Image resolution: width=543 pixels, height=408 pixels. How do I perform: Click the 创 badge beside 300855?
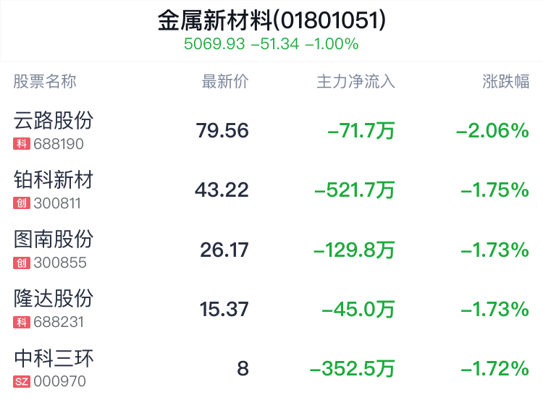(x=22, y=263)
